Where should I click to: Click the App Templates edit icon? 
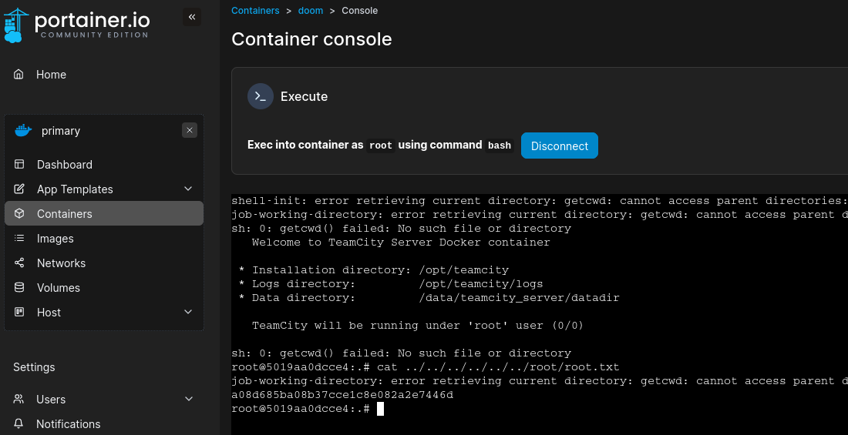point(20,189)
